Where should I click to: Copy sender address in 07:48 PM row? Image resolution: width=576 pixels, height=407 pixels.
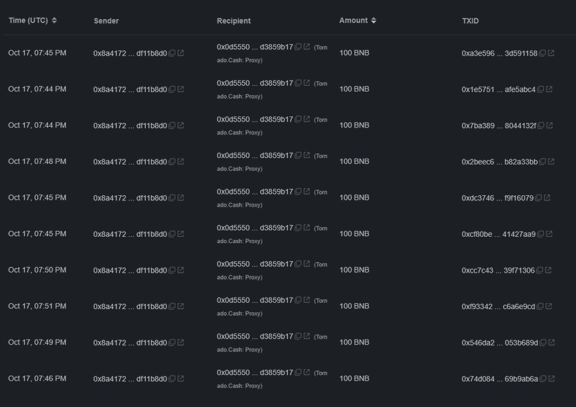pyautogui.click(x=172, y=162)
